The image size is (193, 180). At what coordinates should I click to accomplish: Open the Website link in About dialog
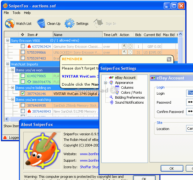pos(90,154)
